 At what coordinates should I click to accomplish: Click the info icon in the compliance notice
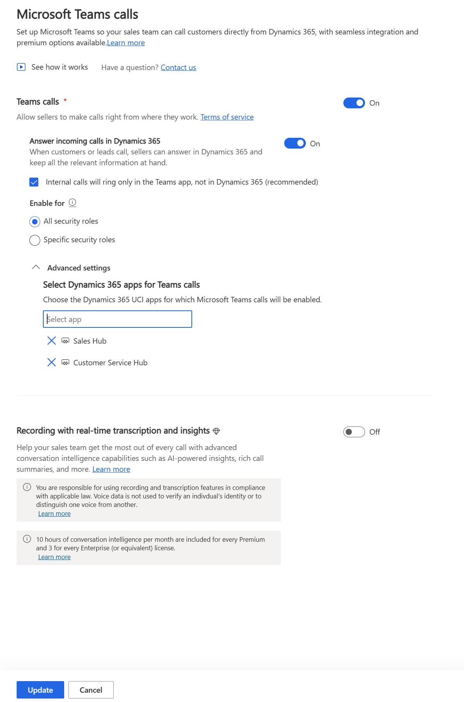(x=26, y=488)
